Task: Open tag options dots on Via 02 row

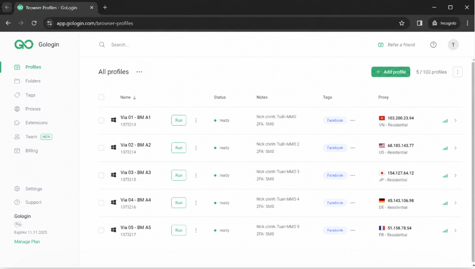Action: click(x=352, y=148)
